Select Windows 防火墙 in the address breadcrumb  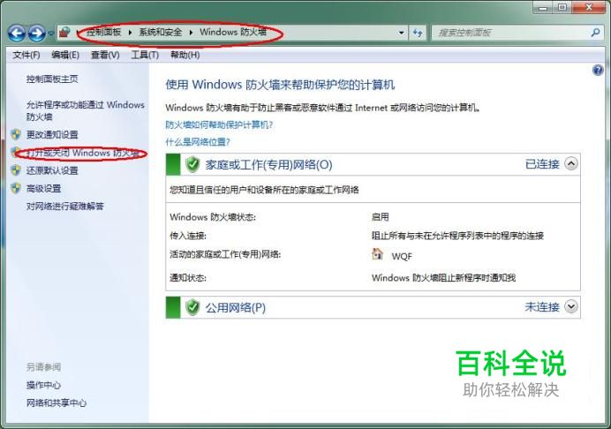233,32
